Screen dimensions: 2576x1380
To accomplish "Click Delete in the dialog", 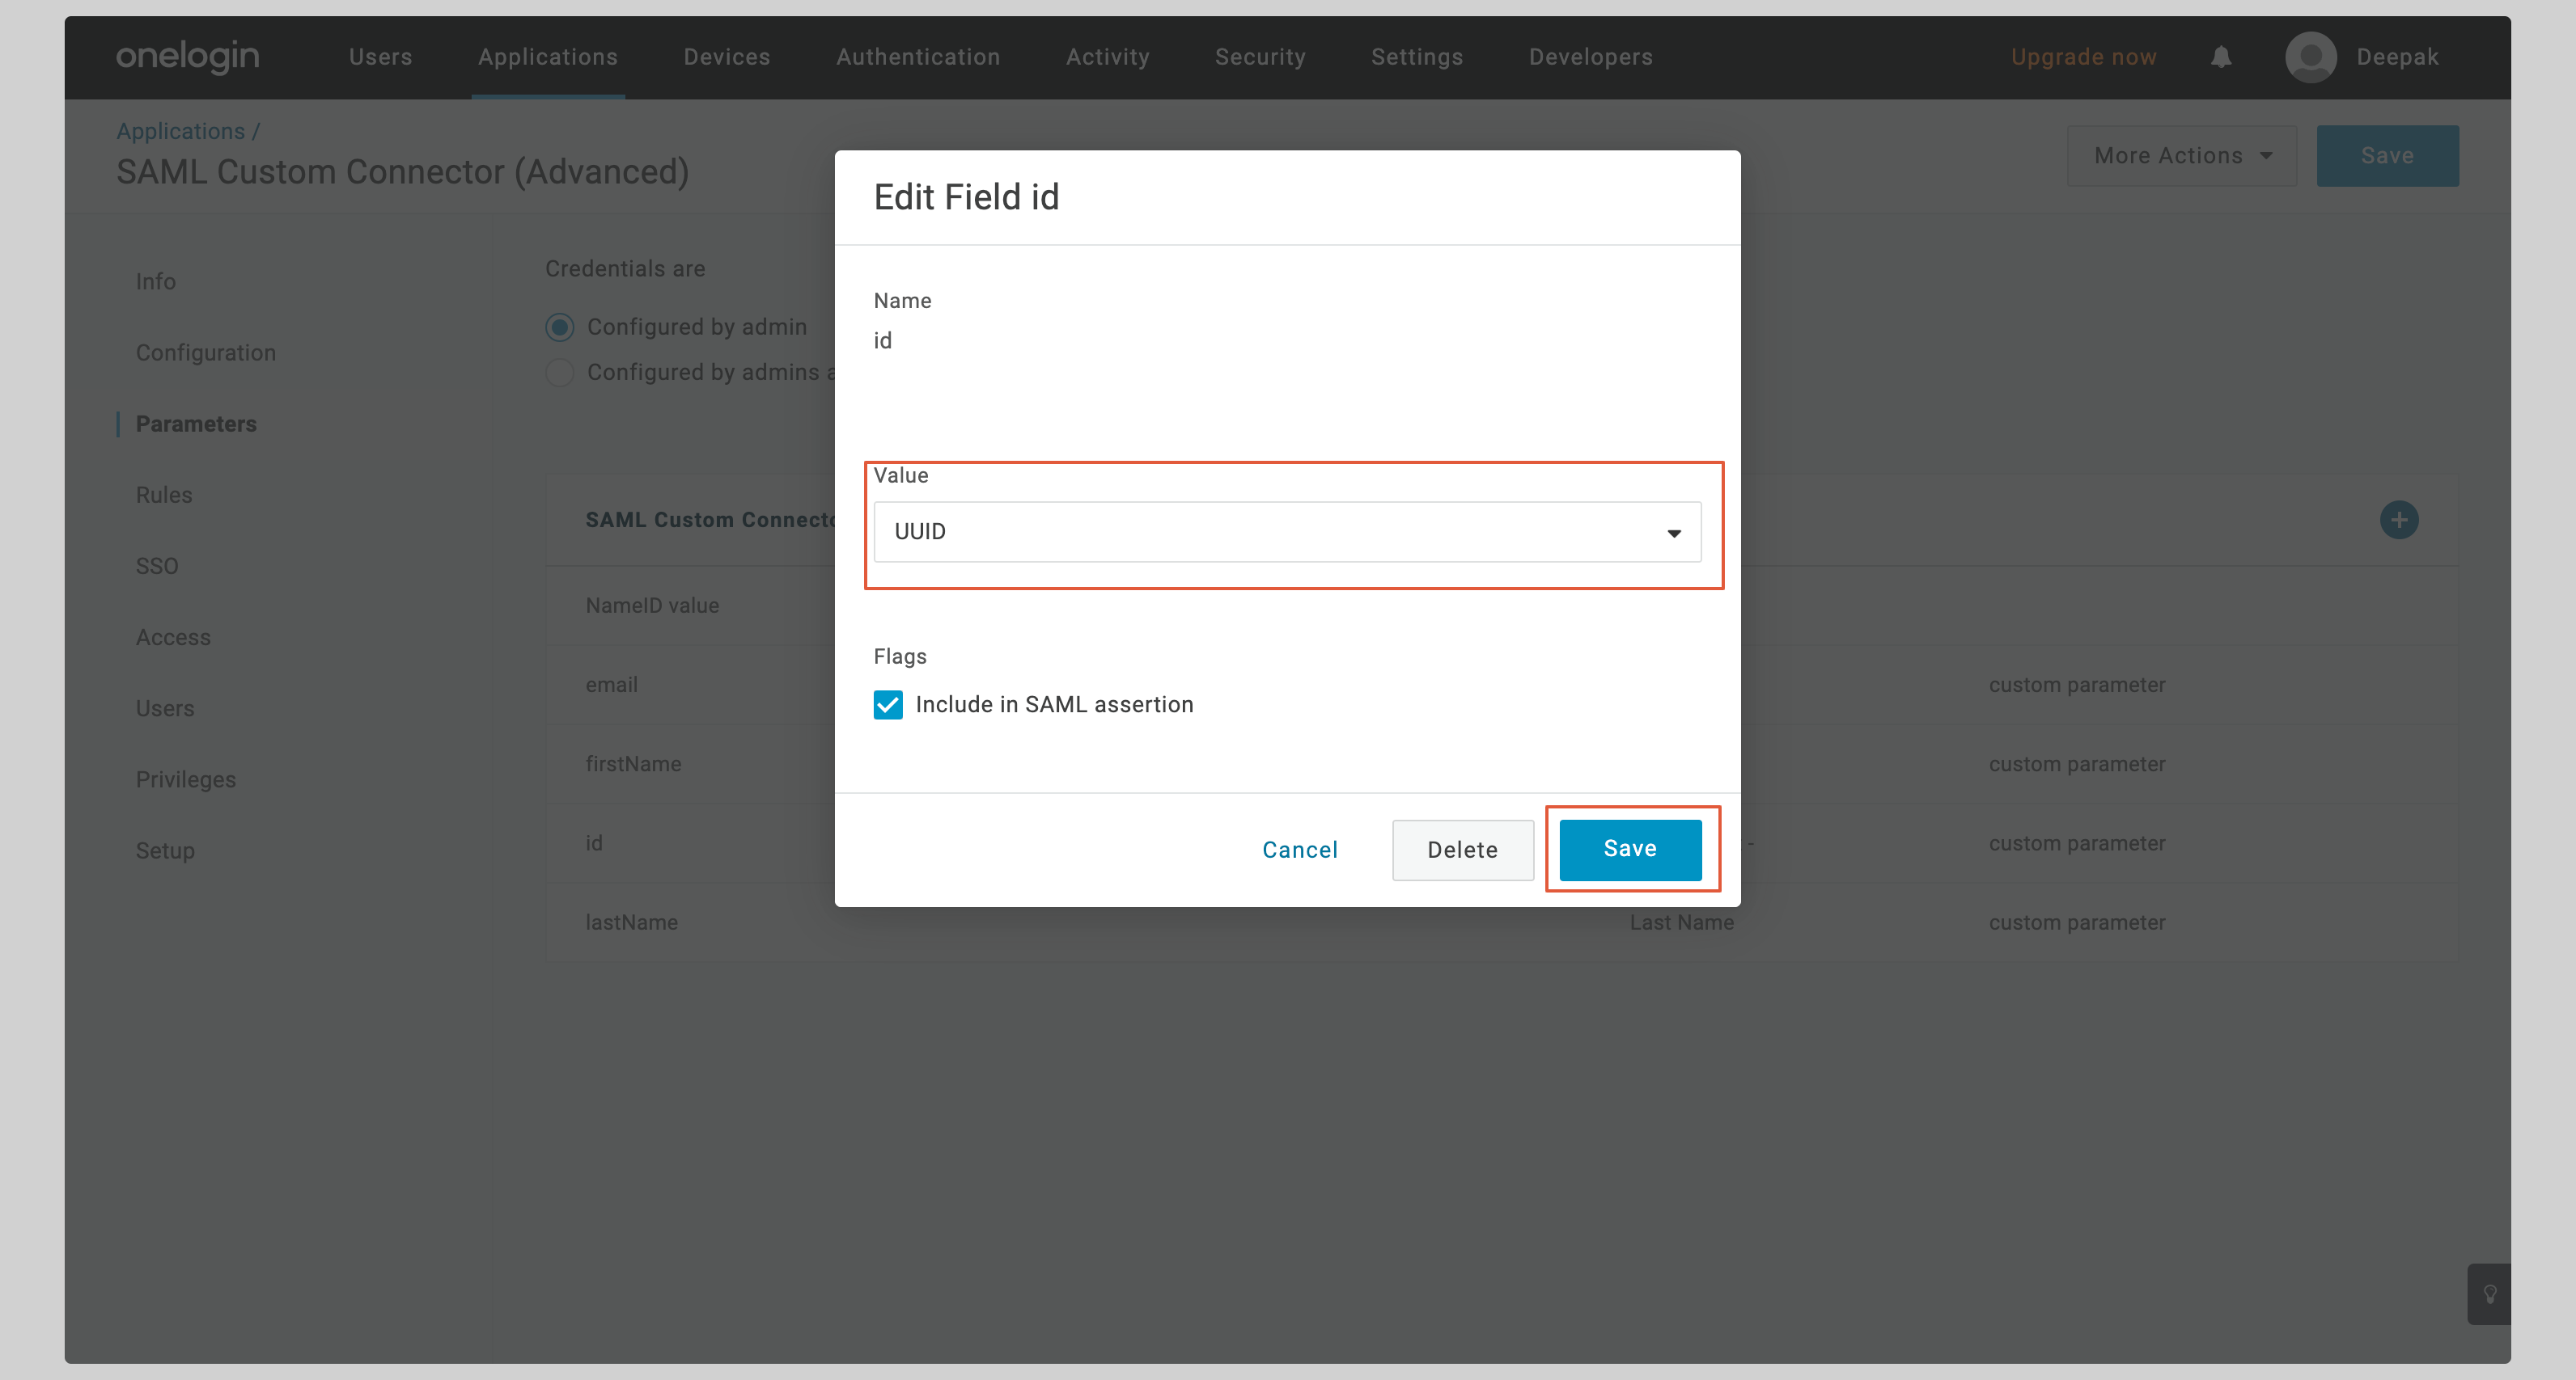I will tap(1462, 850).
